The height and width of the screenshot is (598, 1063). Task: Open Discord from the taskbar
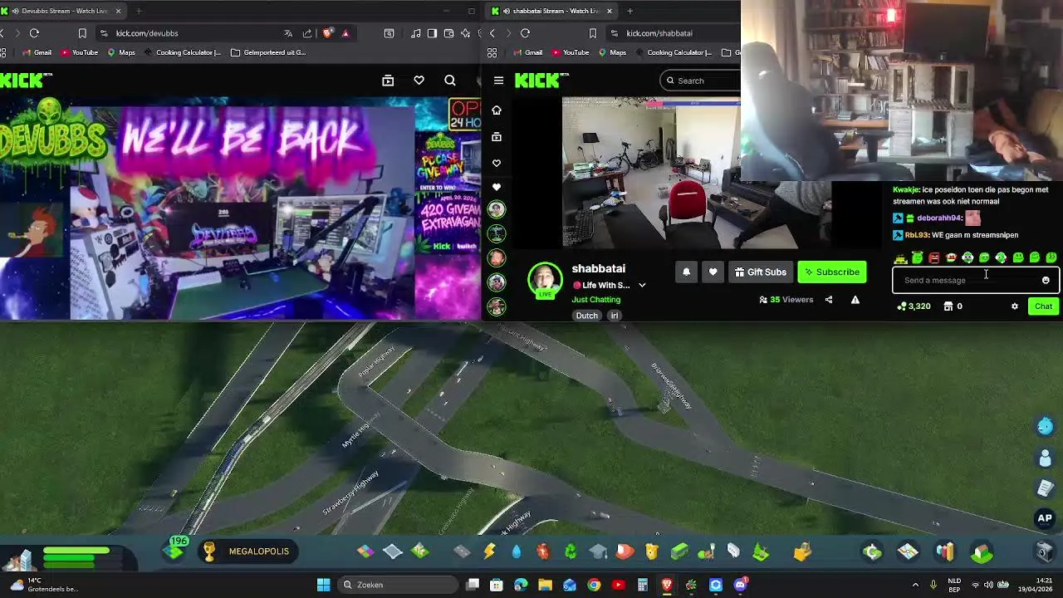[740, 585]
